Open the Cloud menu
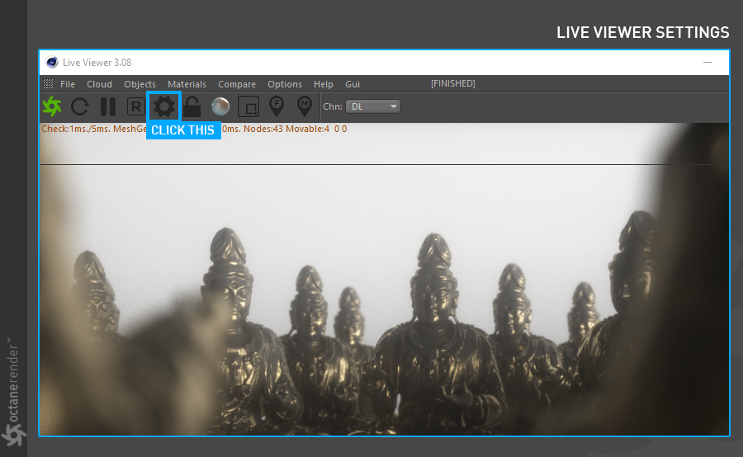 click(x=100, y=84)
